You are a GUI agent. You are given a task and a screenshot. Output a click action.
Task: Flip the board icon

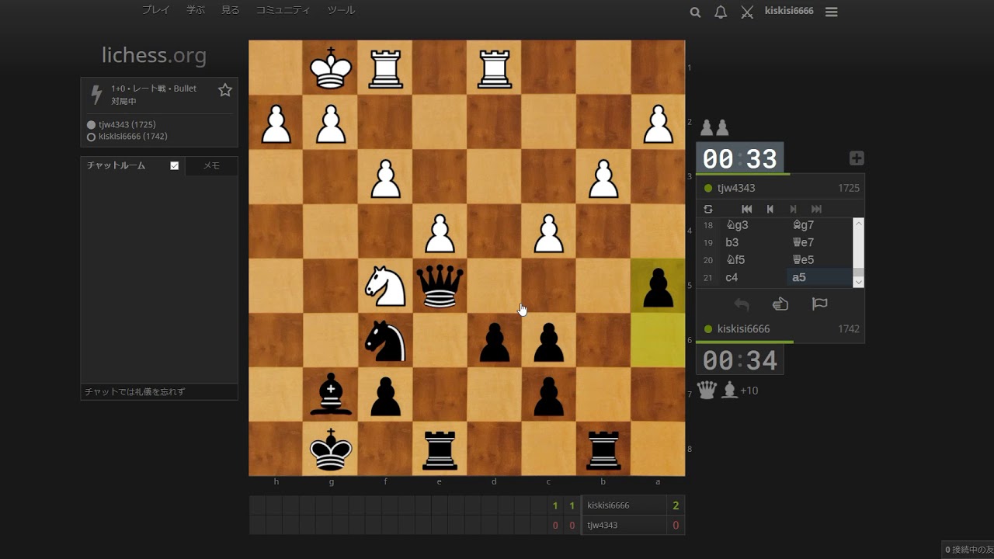pyautogui.click(x=708, y=209)
